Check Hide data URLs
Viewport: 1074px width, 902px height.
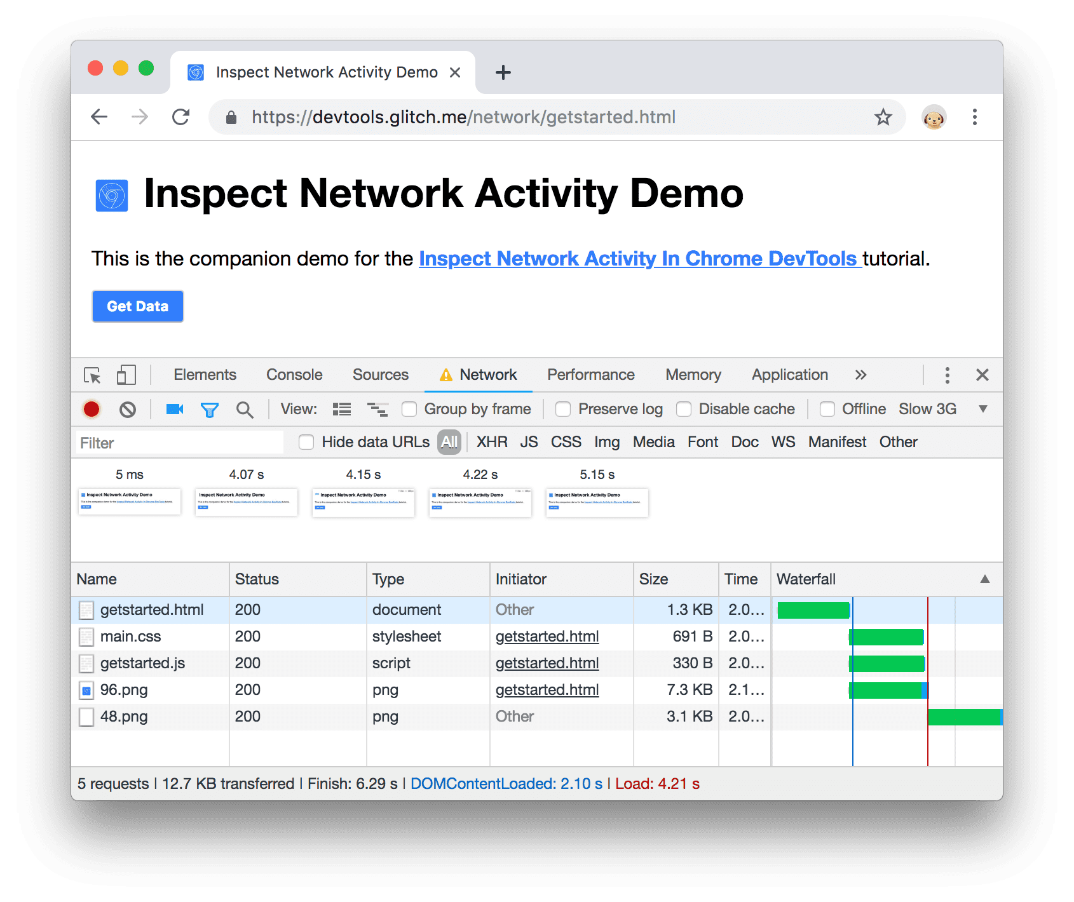pos(306,442)
